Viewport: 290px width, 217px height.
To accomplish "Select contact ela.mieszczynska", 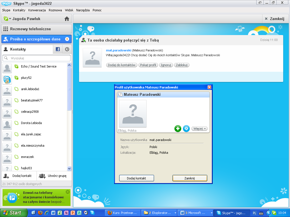I will tap(34, 147).
